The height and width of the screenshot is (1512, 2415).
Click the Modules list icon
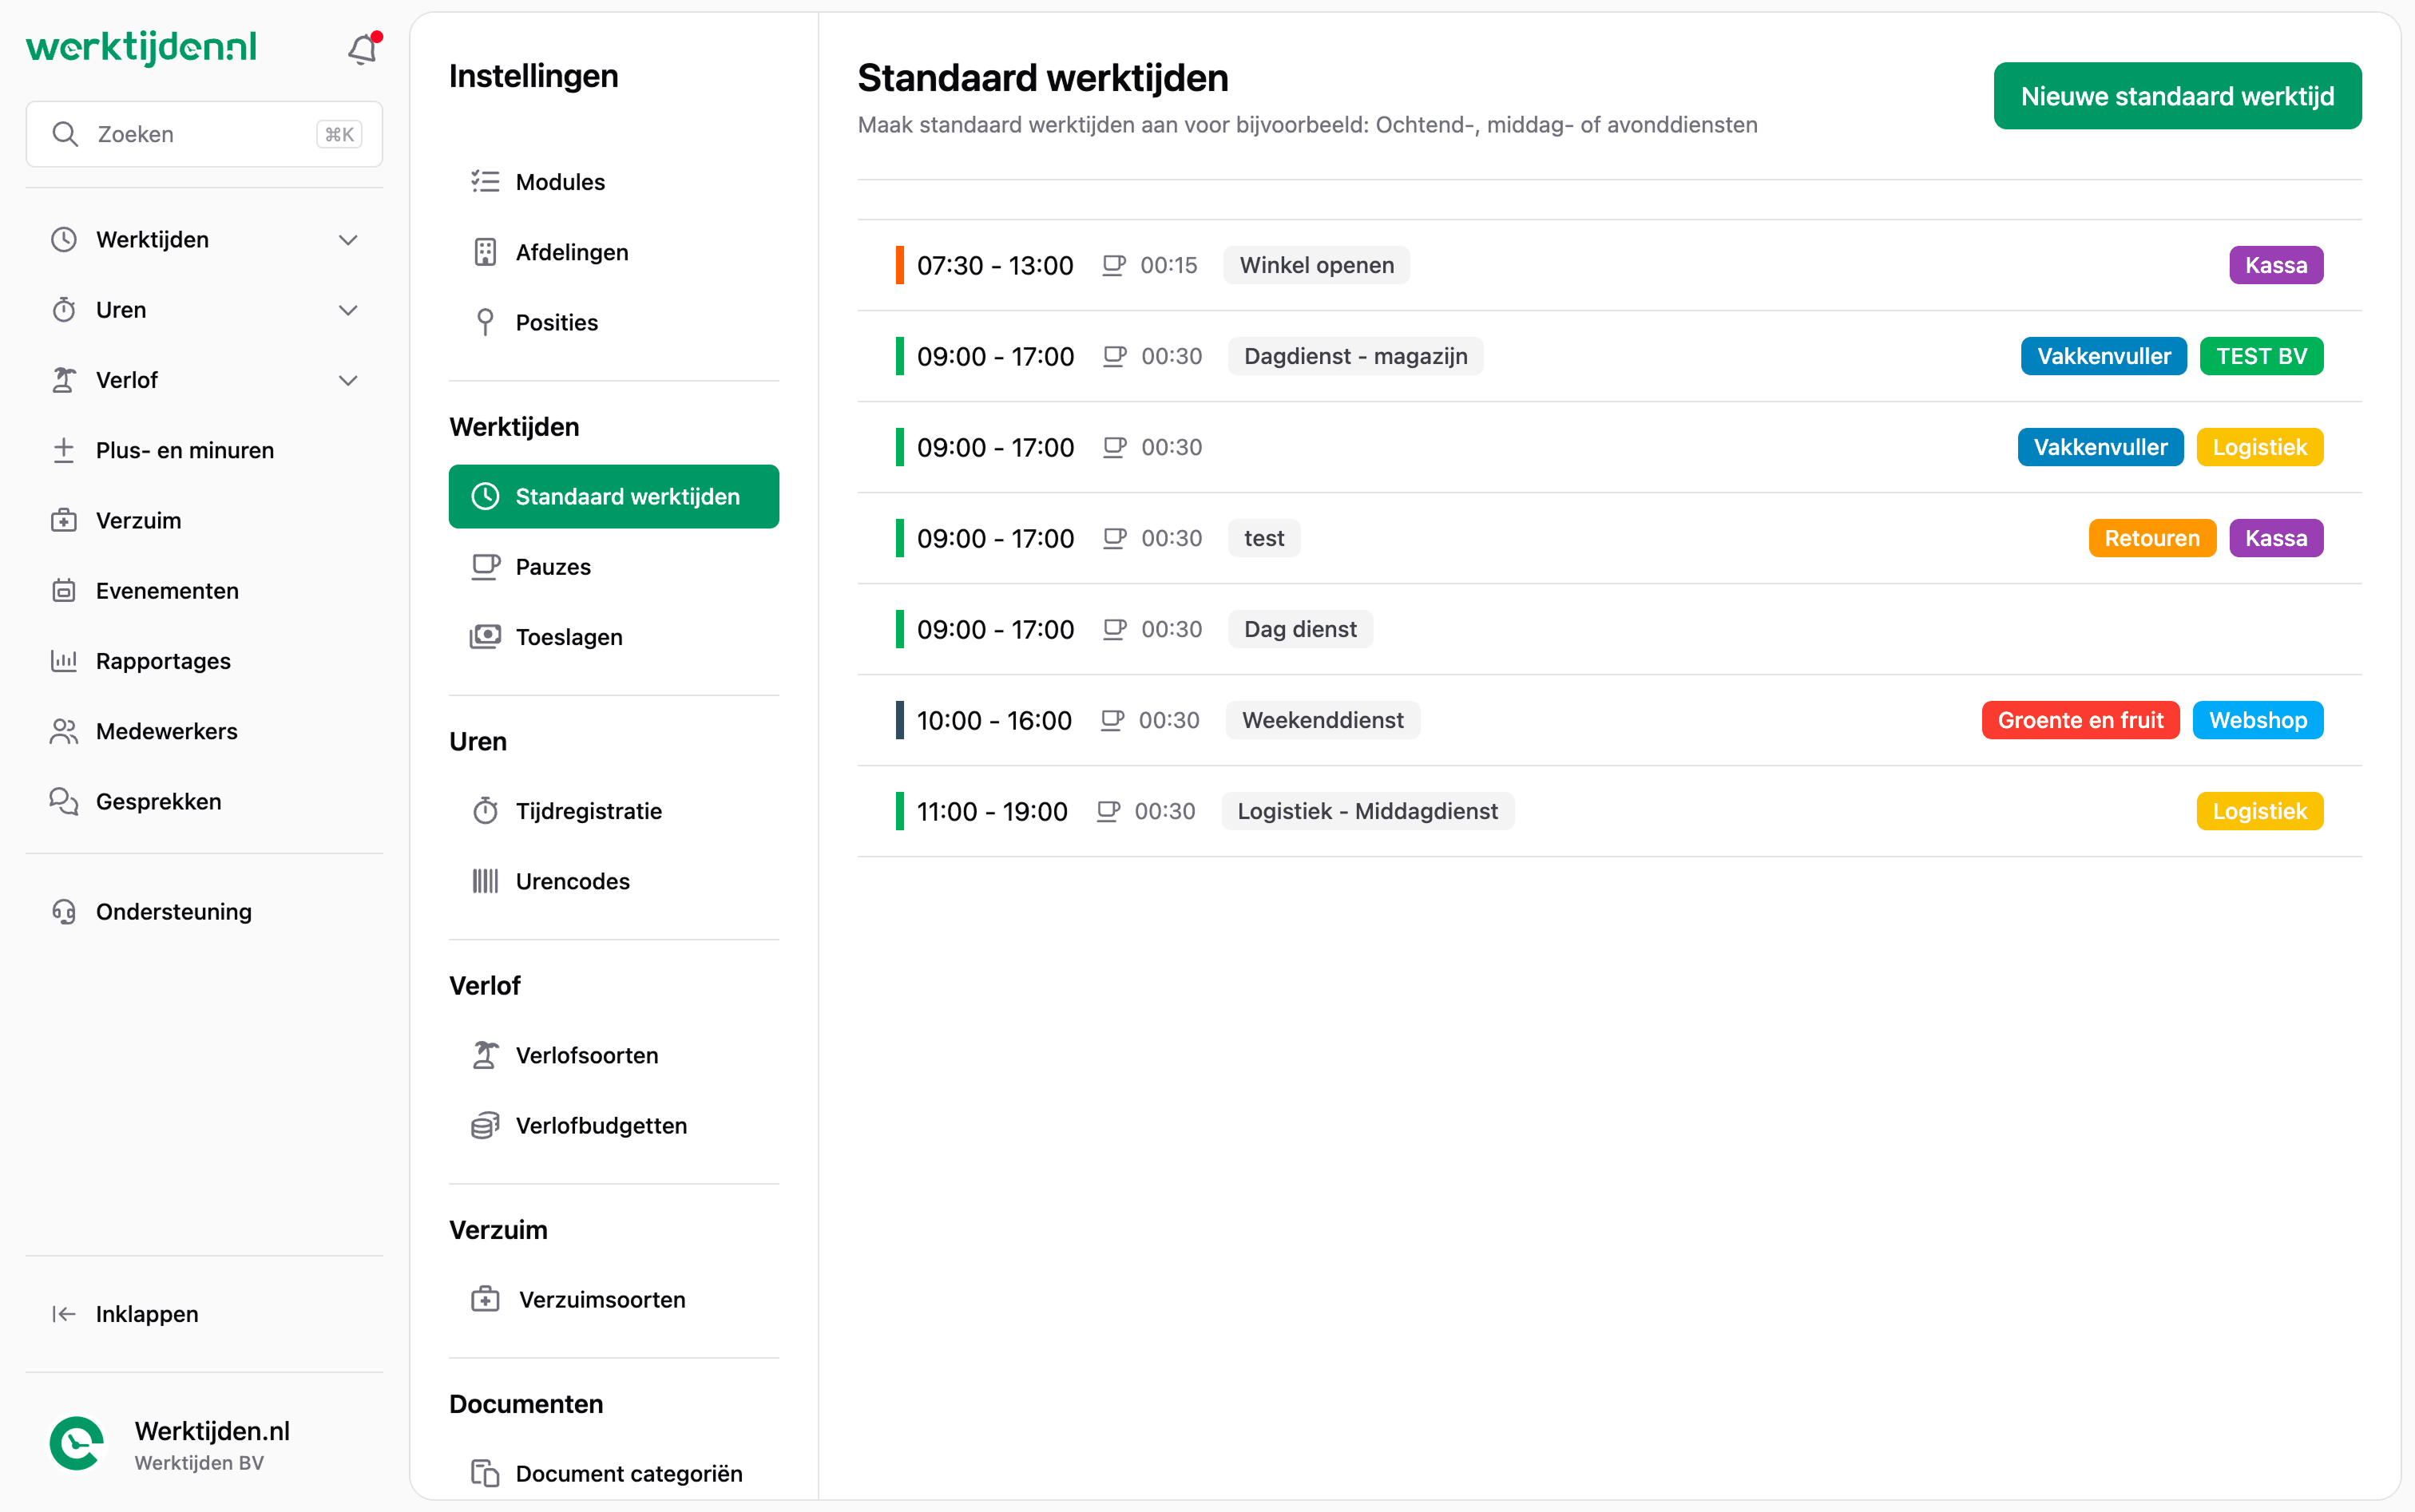coord(486,181)
